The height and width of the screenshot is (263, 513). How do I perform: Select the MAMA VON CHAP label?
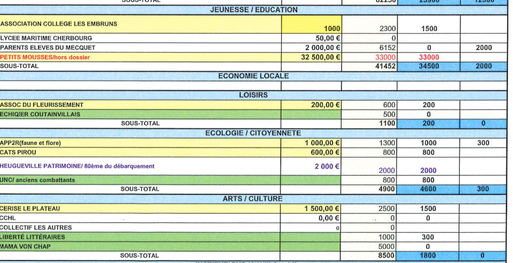pos(26,246)
